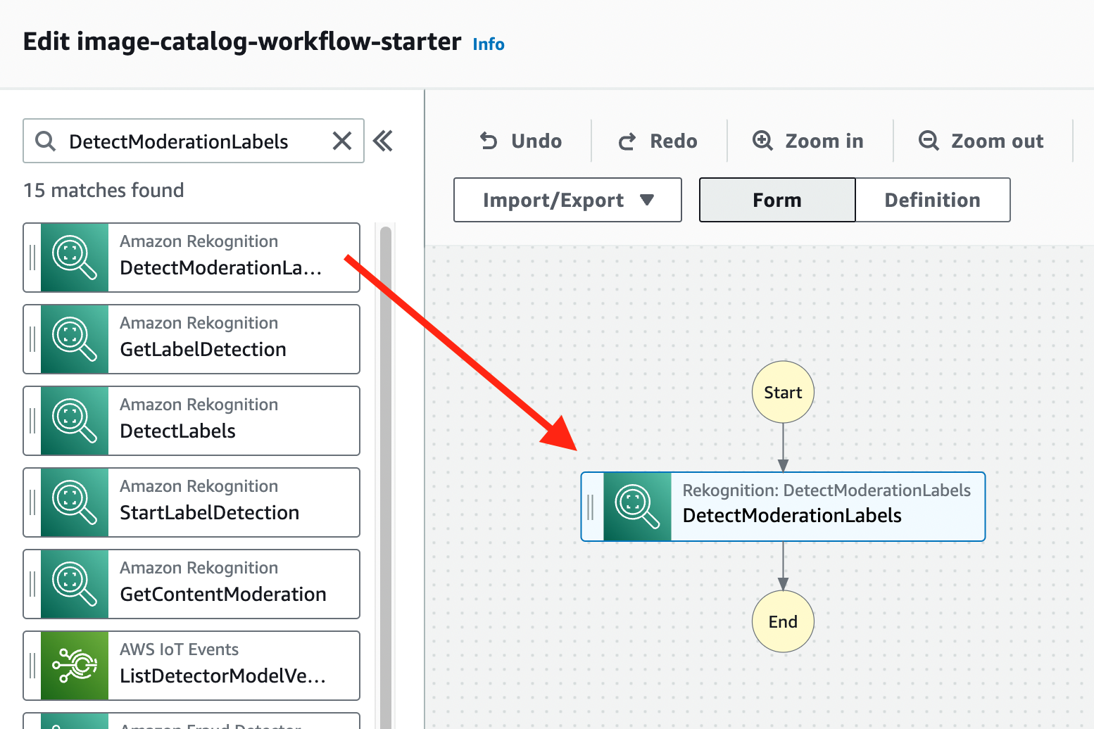Switch to the Definition view tab
This screenshot has width=1094, height=729.
pyautogui.click(x=933, y=200)
